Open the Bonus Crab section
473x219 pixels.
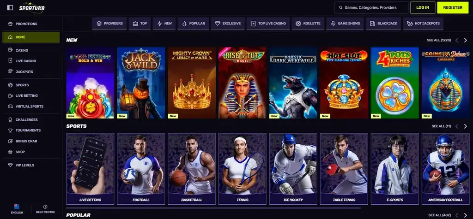tap(31, 141)
